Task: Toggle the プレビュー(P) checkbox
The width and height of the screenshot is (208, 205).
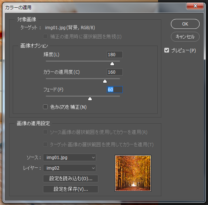Action: [166, 50]
